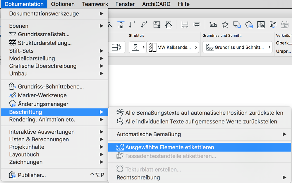Open the Optionen menu
This screenshot has width=292, height=183.
[63, 4]
